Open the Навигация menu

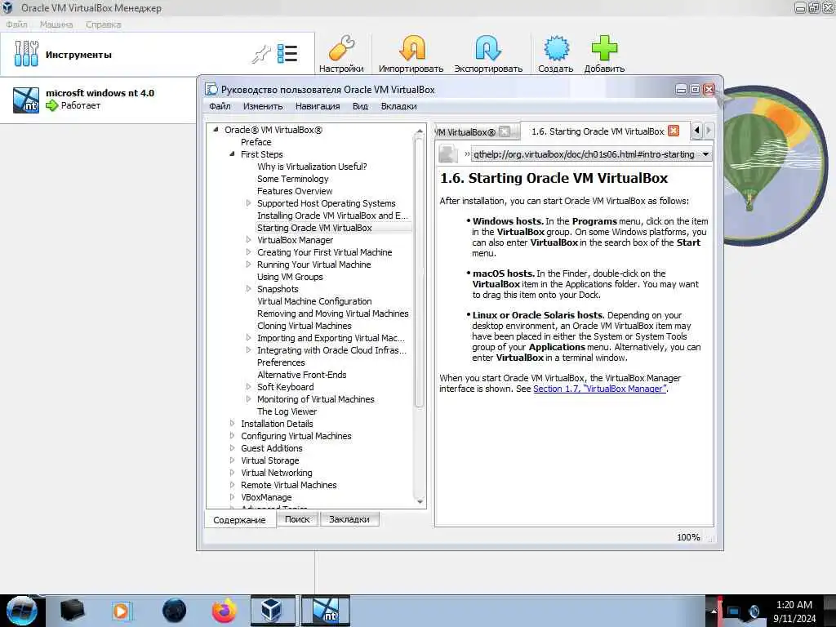tap(318, 106)
